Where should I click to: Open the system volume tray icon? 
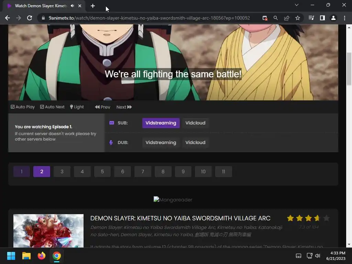318,256
